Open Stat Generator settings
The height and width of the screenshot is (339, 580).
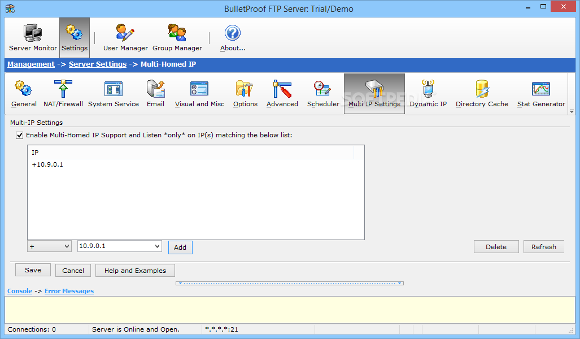[541, 94]
